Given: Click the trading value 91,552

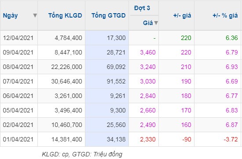Looking at the screenshot, I should tap(116, 81).
